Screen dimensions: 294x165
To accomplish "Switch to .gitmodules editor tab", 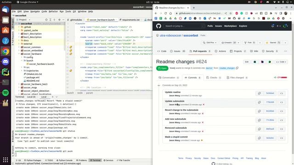I will 75,20.
